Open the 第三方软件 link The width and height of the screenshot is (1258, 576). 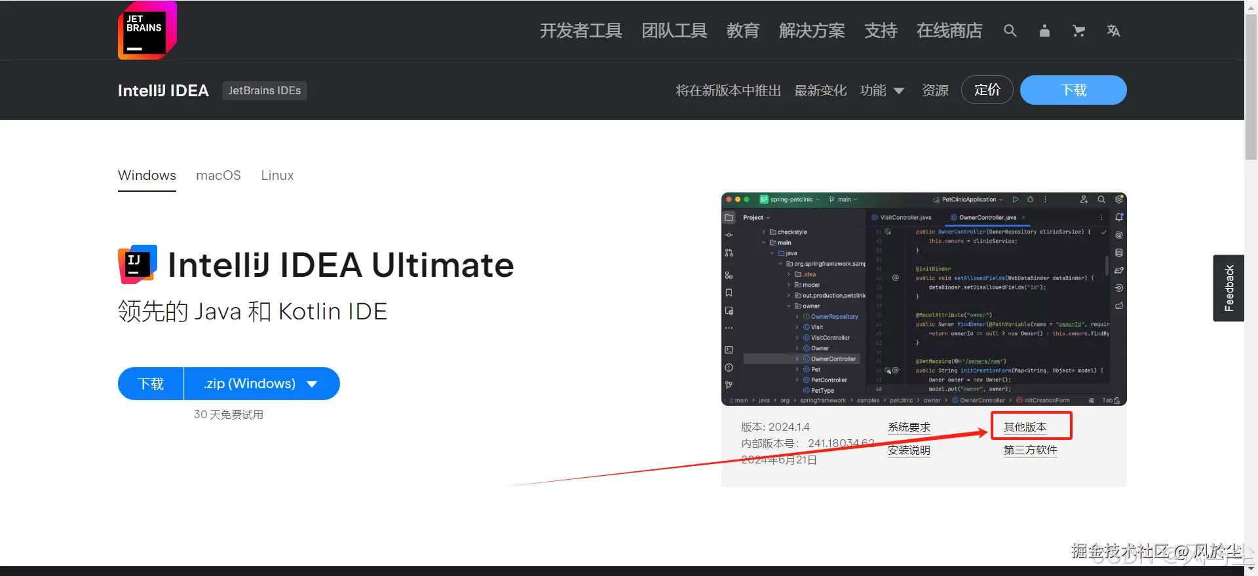point(1031,450)
